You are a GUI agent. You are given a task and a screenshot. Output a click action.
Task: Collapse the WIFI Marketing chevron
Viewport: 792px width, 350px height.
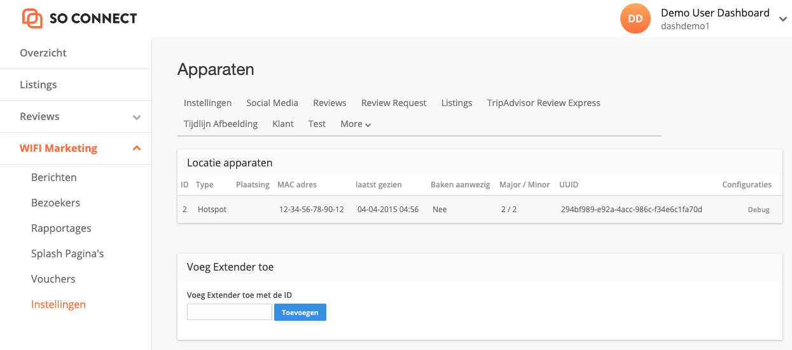point(136,148)
